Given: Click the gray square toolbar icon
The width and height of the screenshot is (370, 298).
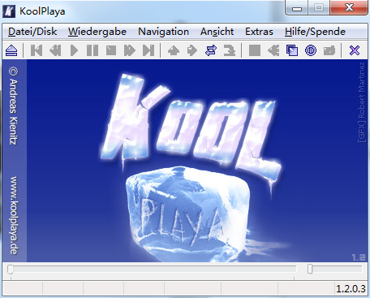Looking at the screenshot, I should (x=255, y=50).
